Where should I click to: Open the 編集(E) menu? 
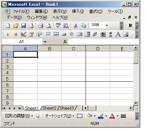pos(41,11)
